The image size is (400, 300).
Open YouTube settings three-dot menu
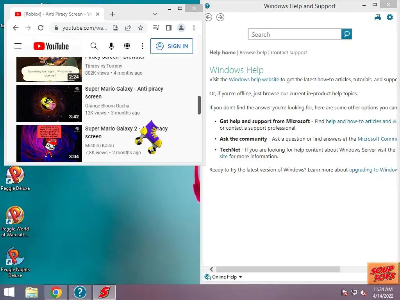point(143,46)
